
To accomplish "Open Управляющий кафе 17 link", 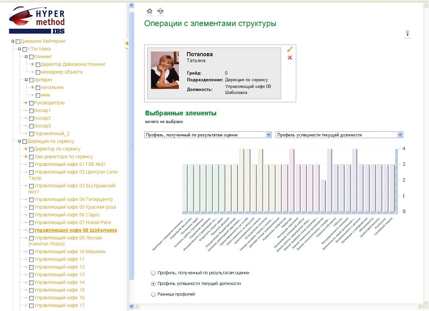I will coord(59,306).
